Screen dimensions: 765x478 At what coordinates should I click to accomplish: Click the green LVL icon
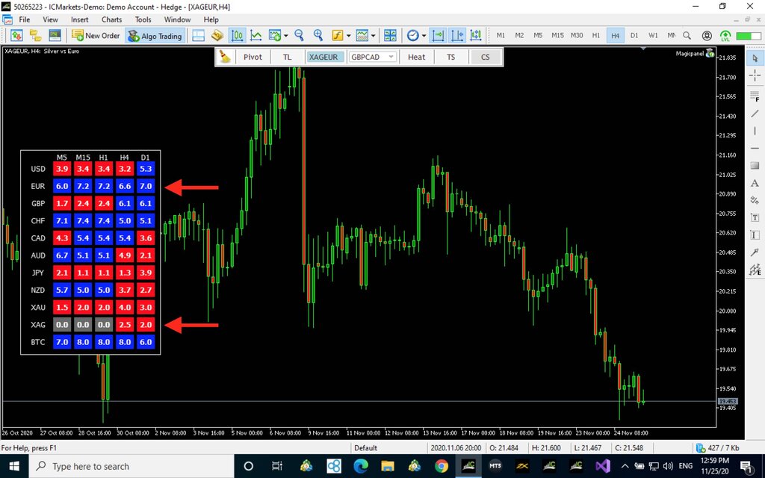point(725,36)
